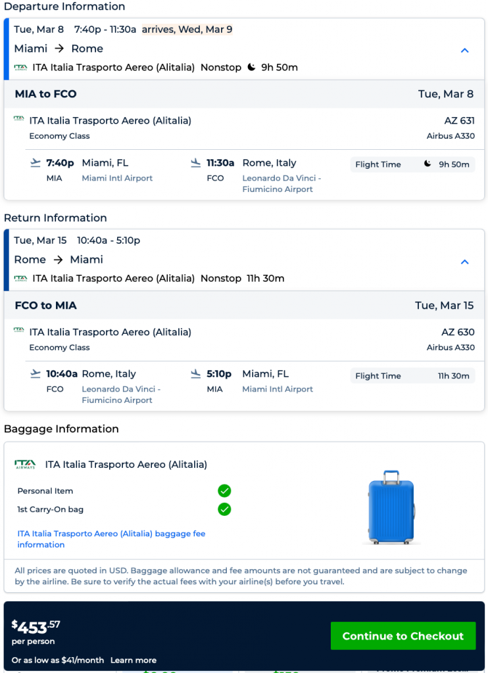Click the takeoff plane icon beside 10:40a
Screen dimensions: 488x673
click(36, 374)
